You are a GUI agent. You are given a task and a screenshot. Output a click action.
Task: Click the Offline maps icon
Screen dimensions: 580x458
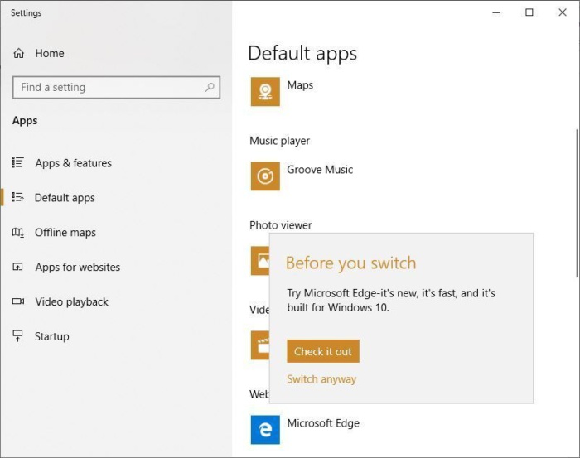tap(17, 232)
